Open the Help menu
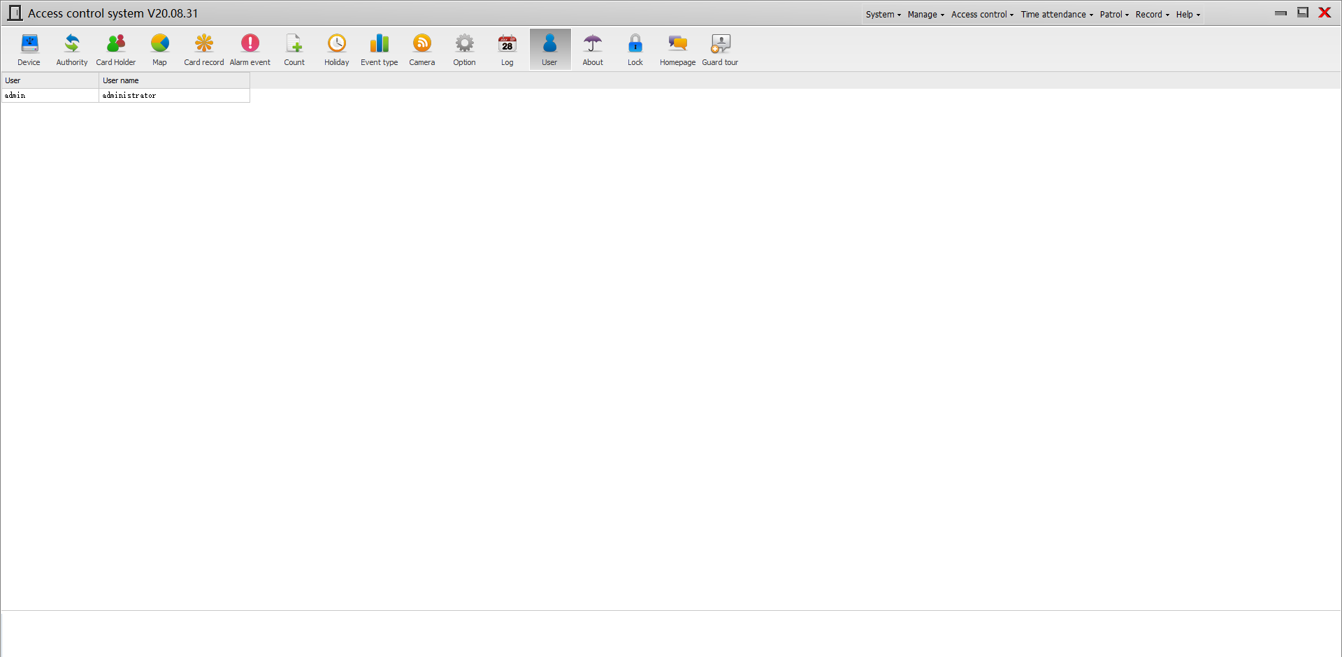The height and width of the screenshot is (657, 1342). tap(1188, 14)
